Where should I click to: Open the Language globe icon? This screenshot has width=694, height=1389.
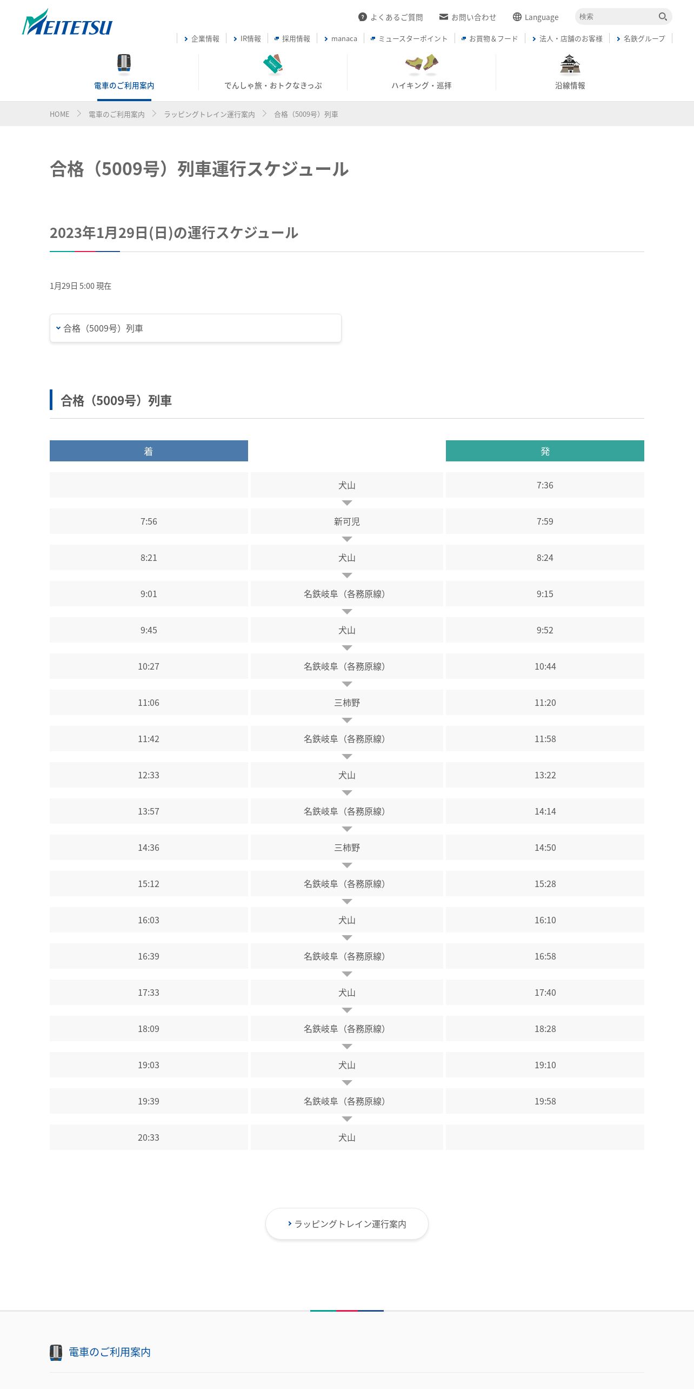coord(517,17)
